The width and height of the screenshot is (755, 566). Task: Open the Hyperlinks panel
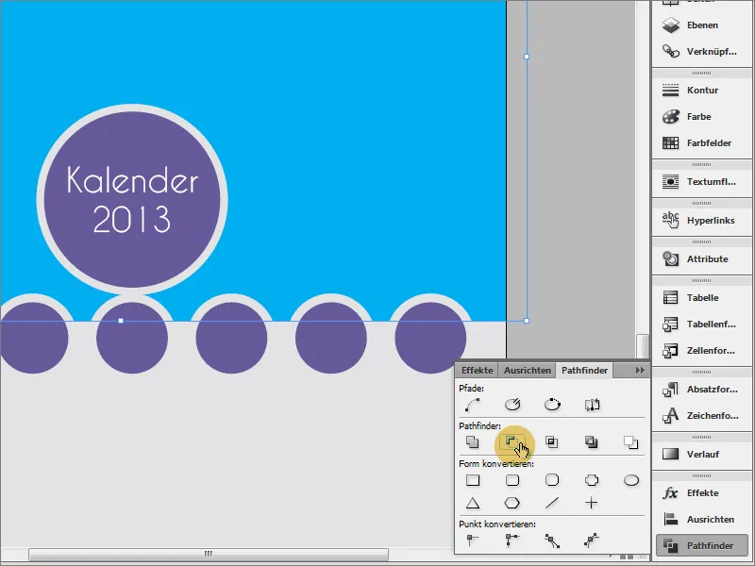click(x=701, y=221)
